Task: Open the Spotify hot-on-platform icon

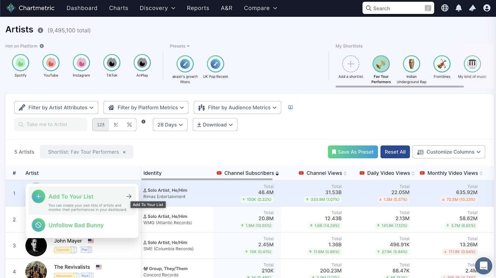Action: click(20, 63)
